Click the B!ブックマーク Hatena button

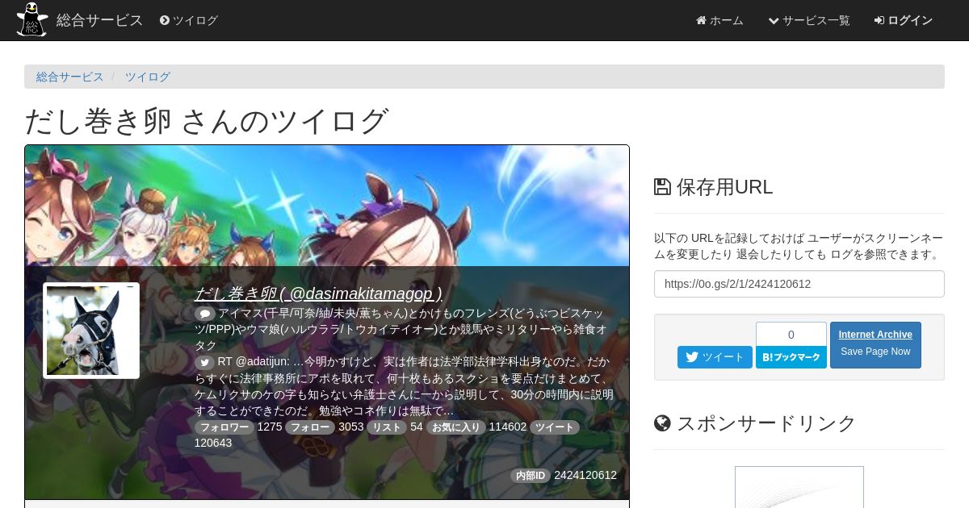pos(791,357)
